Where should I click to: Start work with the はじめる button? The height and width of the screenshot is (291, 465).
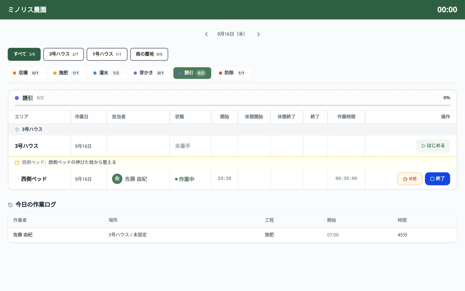(x=433, y=146)
